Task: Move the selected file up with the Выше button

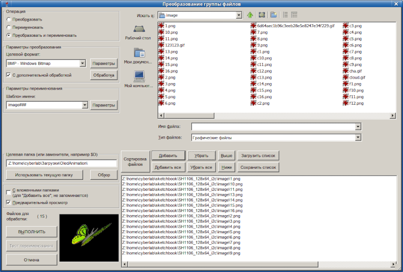Action: [226, 156]
